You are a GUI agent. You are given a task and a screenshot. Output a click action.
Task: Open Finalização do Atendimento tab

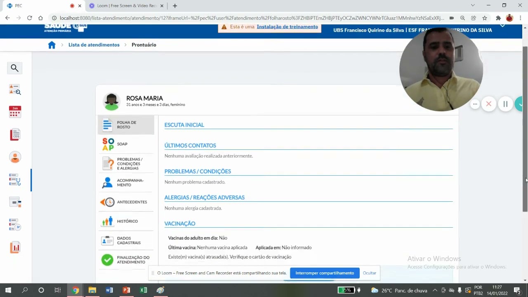(x=126, y=260)
